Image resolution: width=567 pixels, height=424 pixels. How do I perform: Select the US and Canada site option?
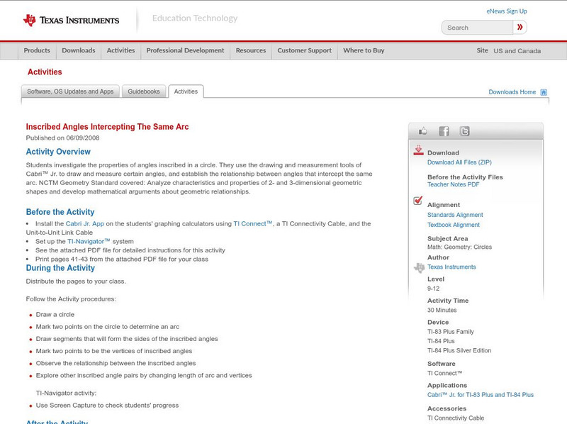[517, 51]
